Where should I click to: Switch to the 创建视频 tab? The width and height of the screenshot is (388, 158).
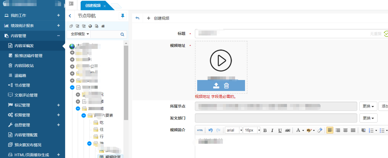(x=93, y=6)
